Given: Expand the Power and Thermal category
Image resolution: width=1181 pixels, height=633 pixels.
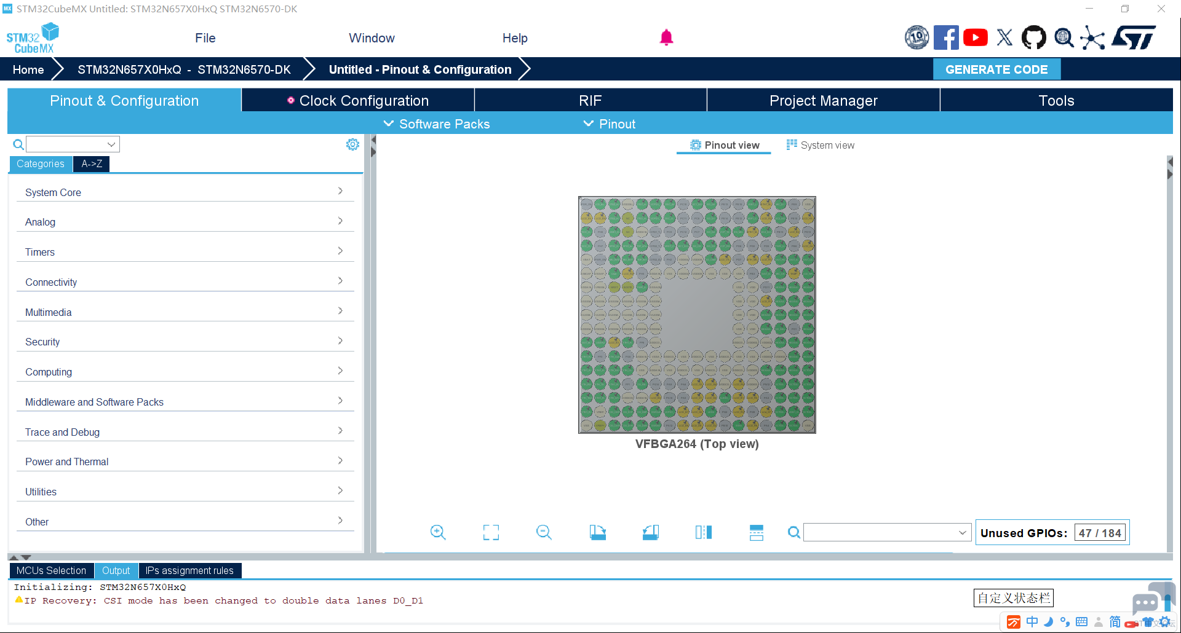Looking at the screenshot, I should 185,462.
